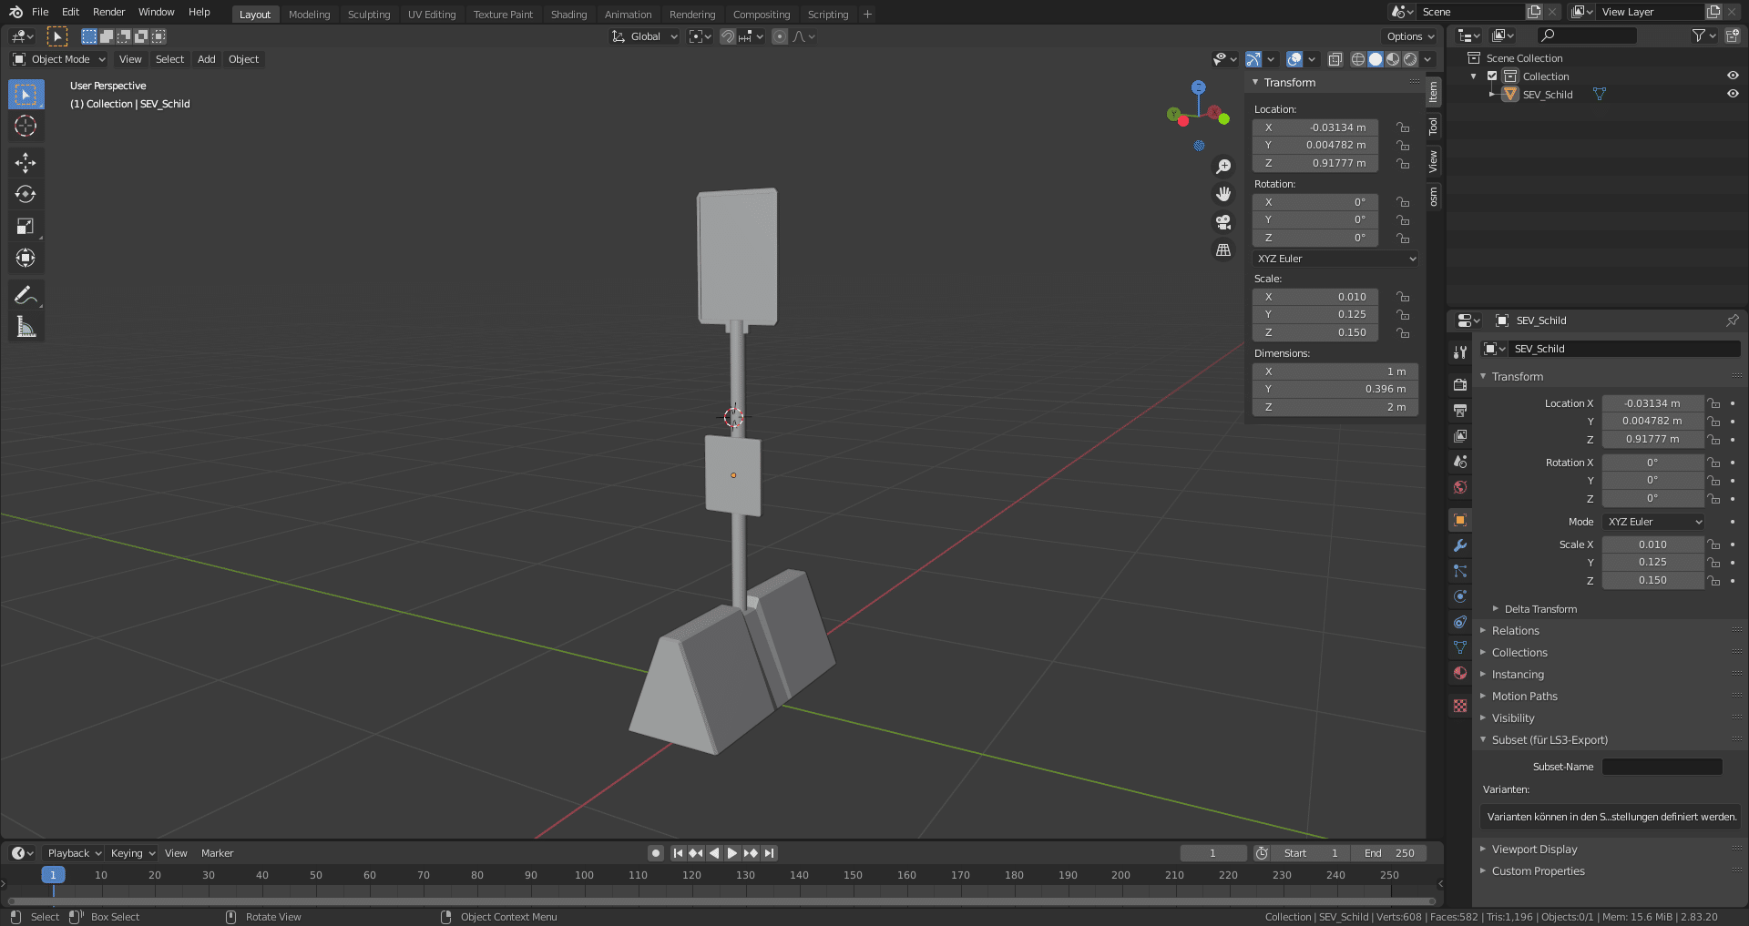Hide SEV_Schild object in outliner

click(1733, 94)
